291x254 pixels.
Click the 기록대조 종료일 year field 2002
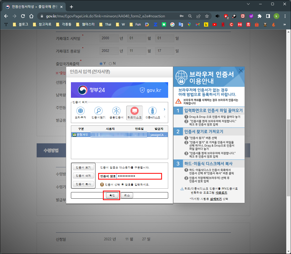109,51
